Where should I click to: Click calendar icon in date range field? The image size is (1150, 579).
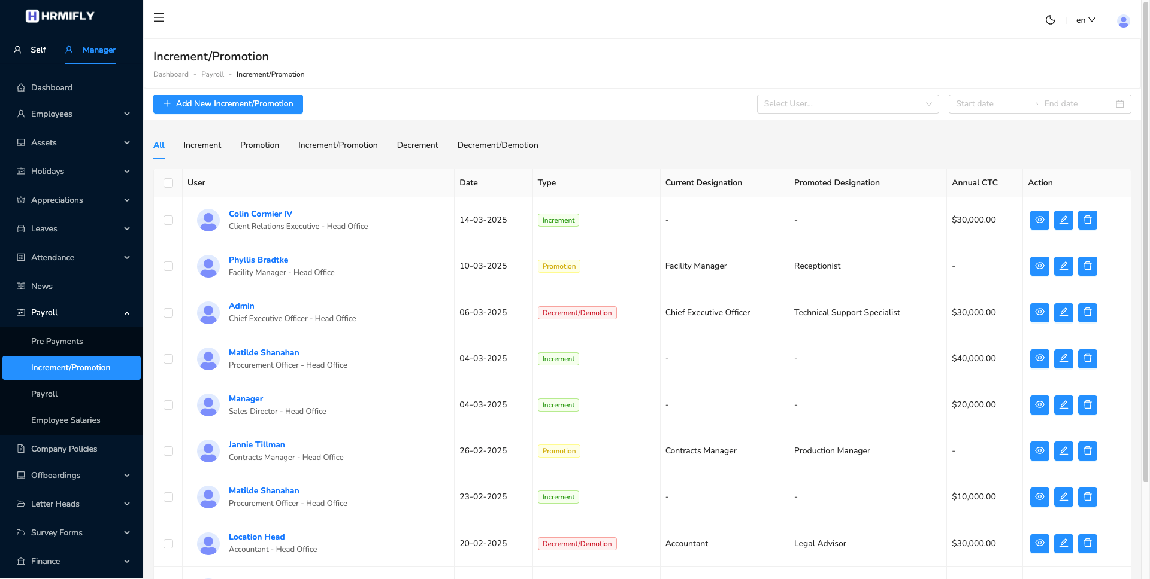pos(1119,104)
